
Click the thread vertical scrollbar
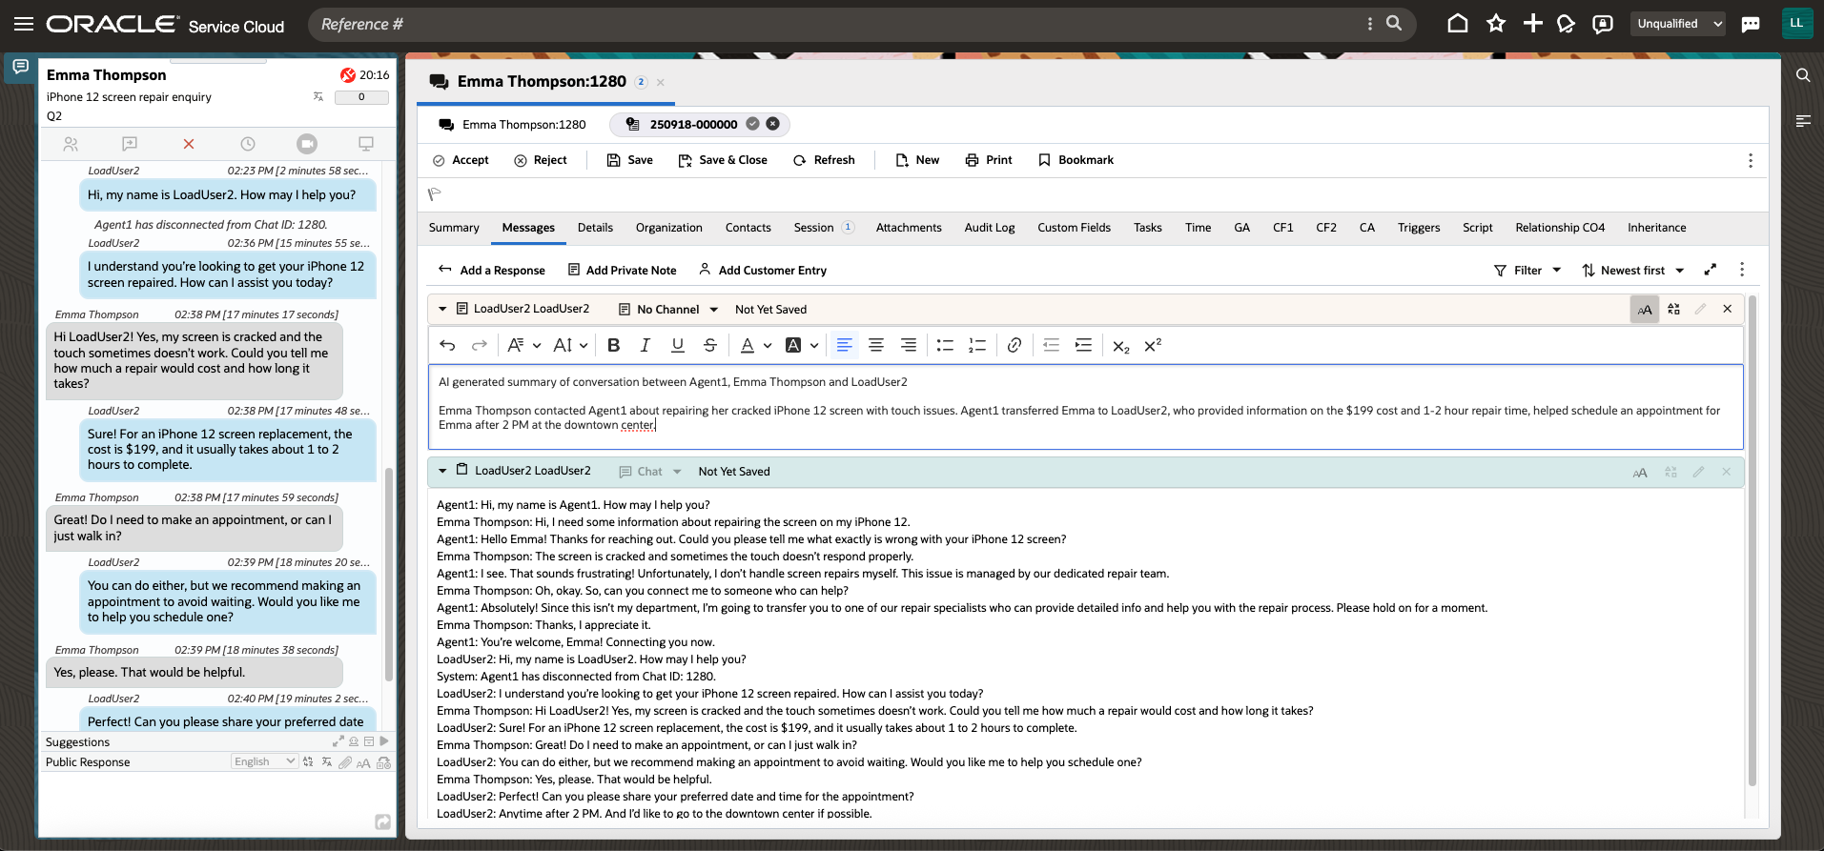(x=1752, y=541)
